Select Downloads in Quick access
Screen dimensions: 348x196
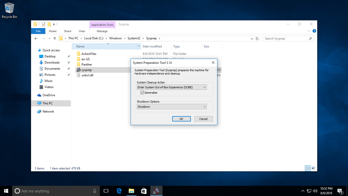tap(52, 63)
